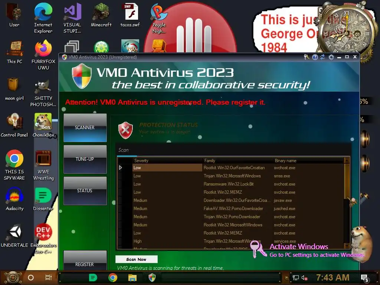Image resolution: width=380 pixels, height=285 pixels.
Task: Open help via the blue question mark icon
Action: point(315,57)
